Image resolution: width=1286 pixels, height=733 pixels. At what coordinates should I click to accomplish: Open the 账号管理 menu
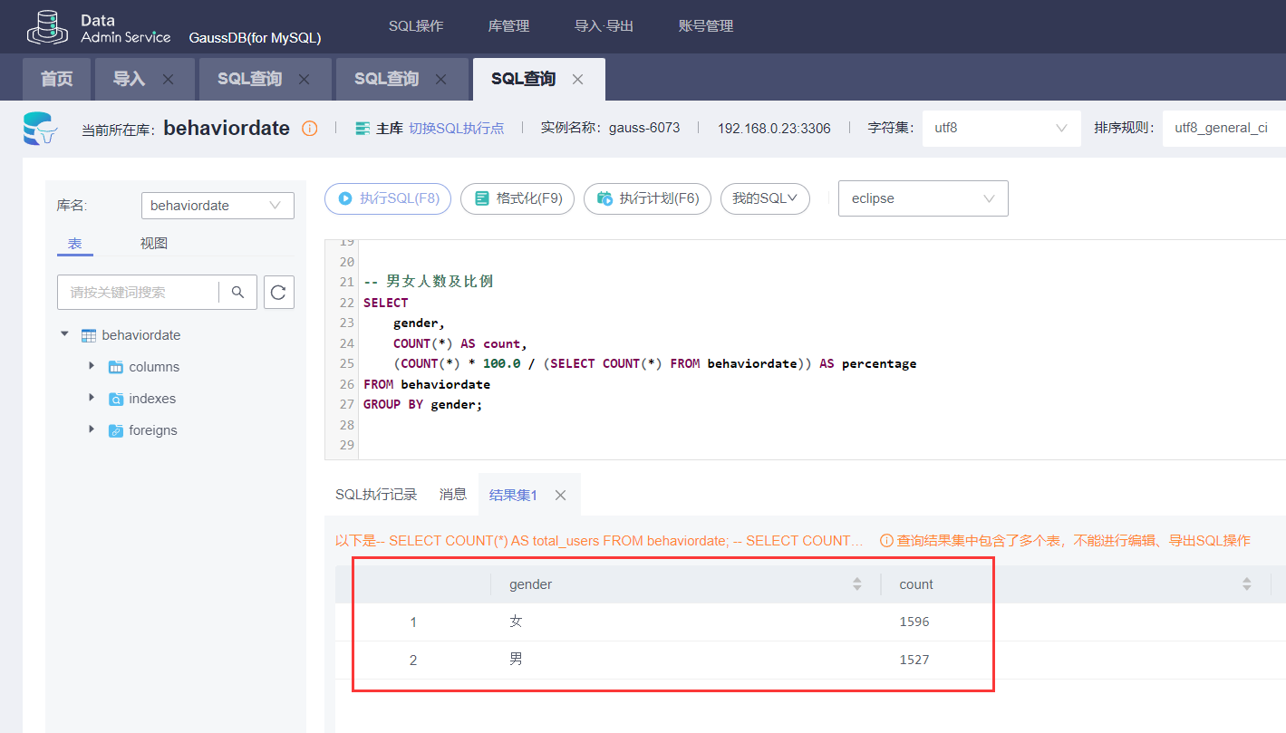[706, 26]
